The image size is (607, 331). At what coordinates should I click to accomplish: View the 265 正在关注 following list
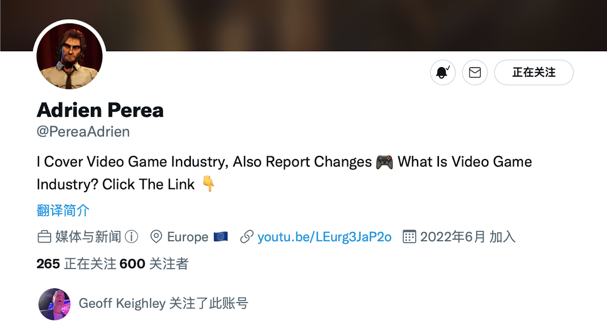point(76,263)
